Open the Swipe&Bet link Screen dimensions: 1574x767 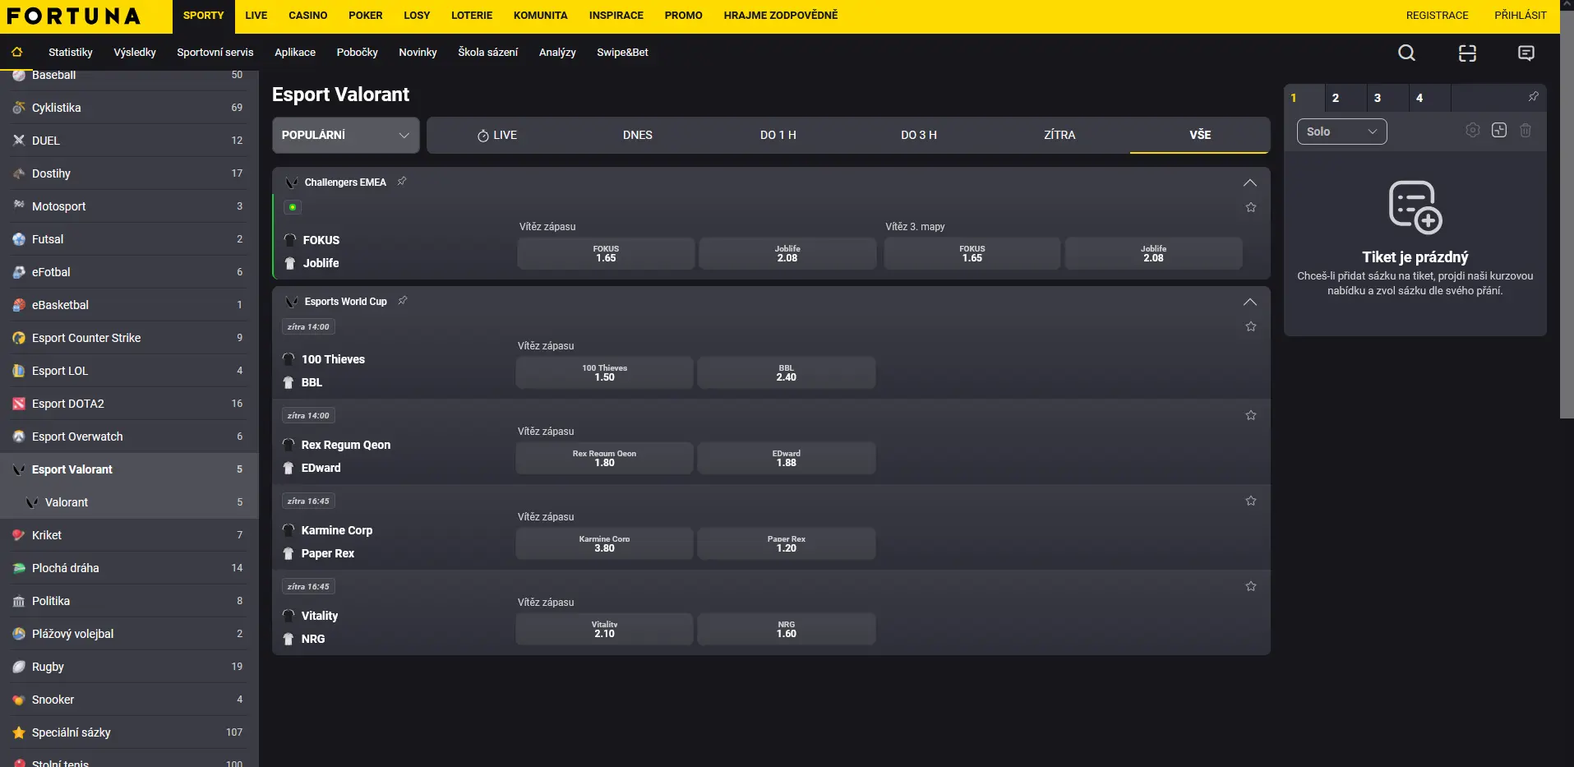[622, 53]
